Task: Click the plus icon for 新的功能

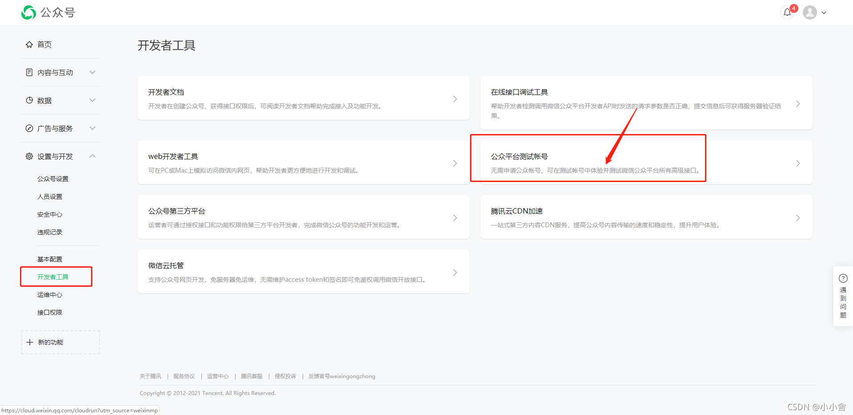Action: [x=30, y=342]
